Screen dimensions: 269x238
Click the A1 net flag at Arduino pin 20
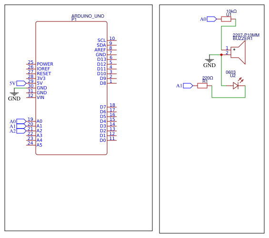point(21,126)
